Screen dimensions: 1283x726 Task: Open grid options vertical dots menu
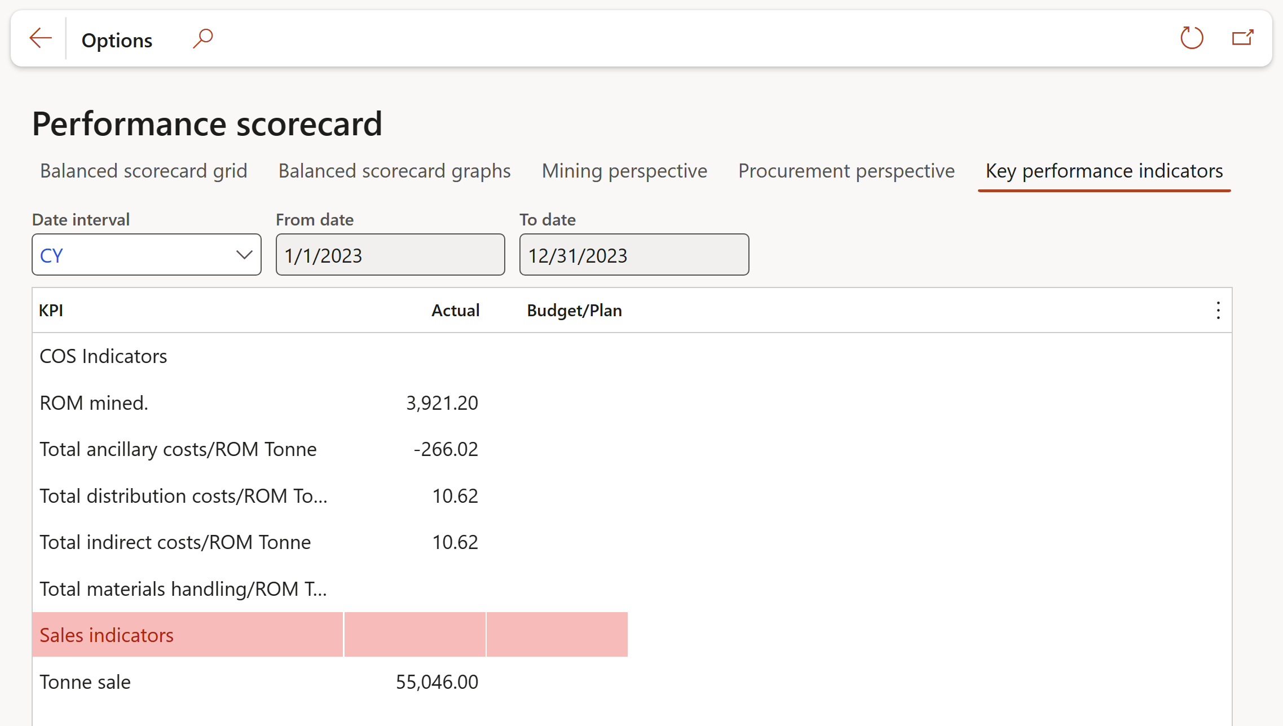coord(1218,311)
